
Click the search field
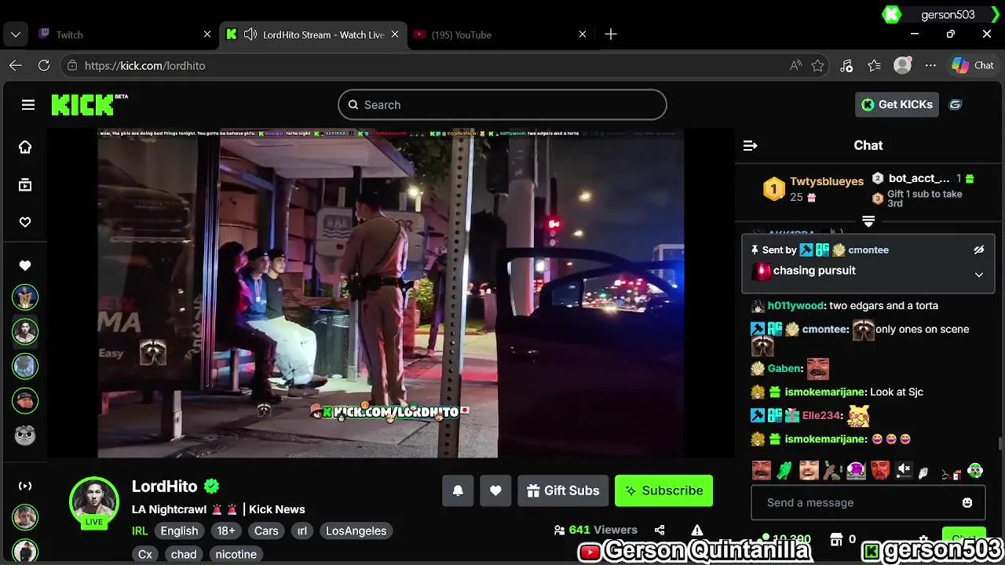pos(502,104)
